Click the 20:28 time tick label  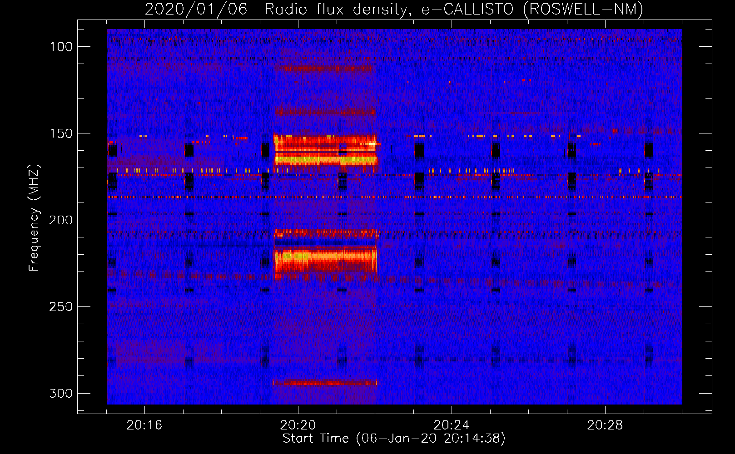tap(605, 425)
